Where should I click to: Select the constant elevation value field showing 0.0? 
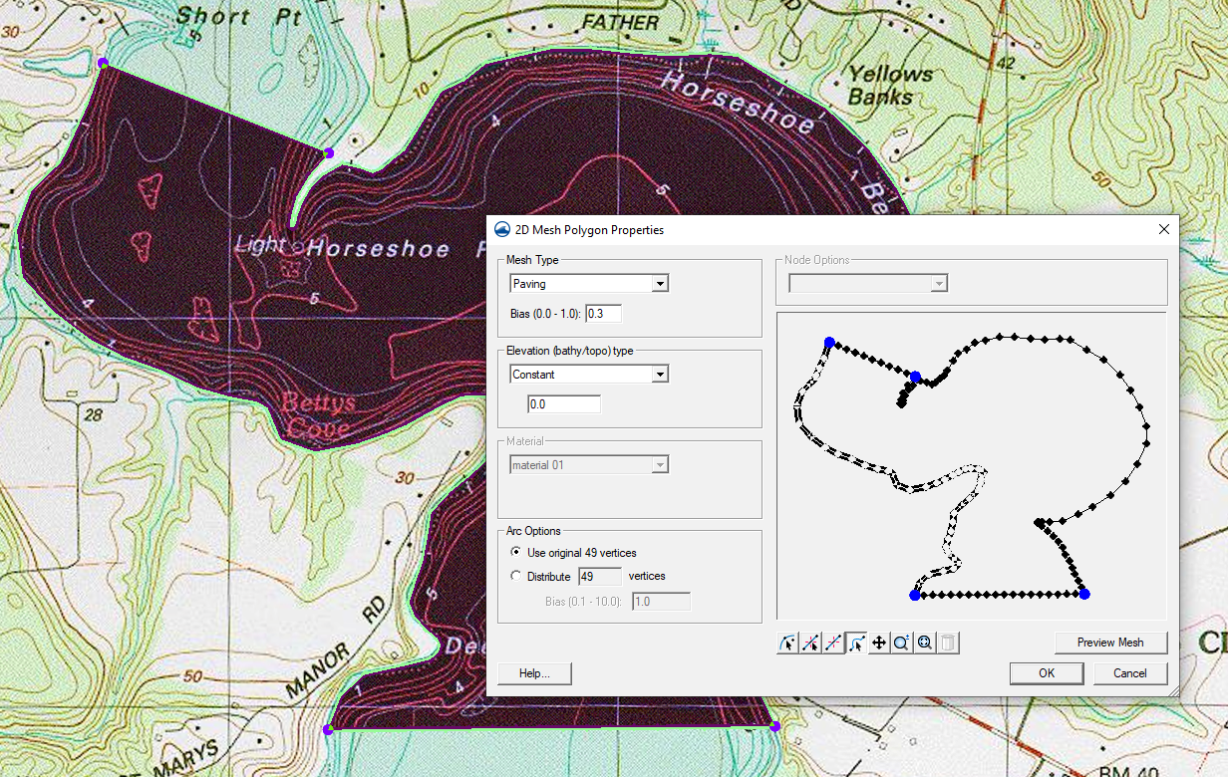[x=563, y=403]
